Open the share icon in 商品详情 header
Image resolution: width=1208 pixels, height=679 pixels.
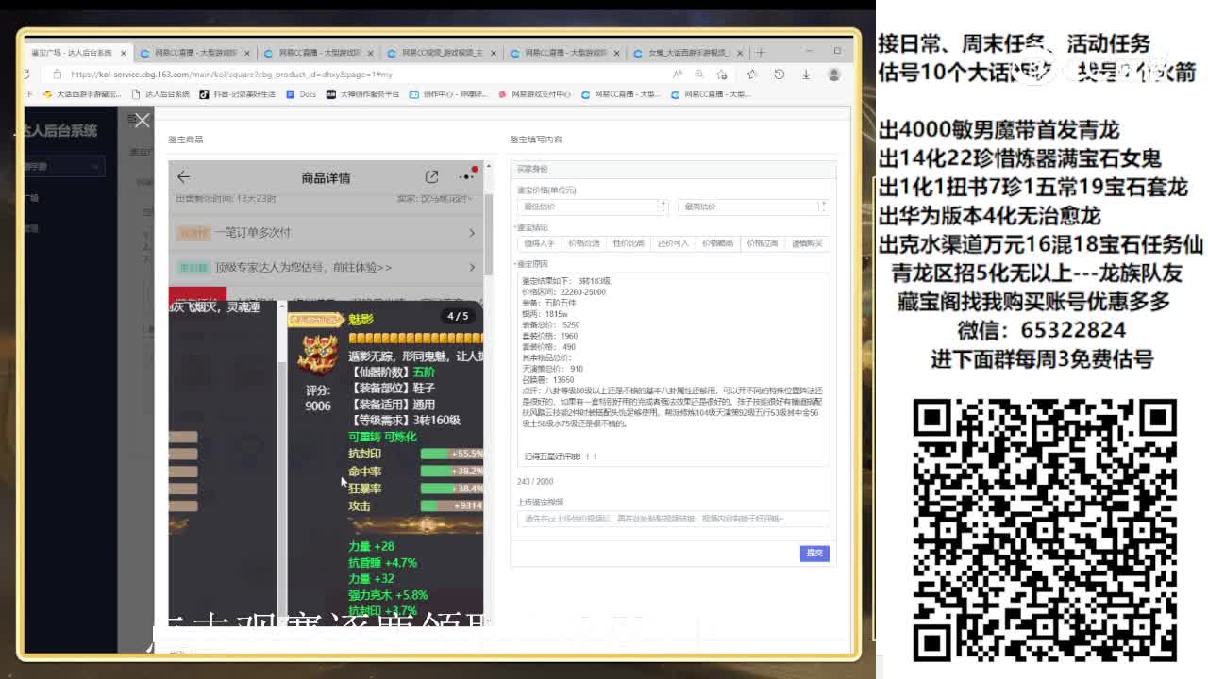(431, 176)
